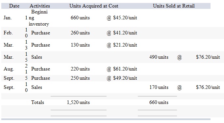
Task: Select the Feb. 10 Purchase row label
Action: (40, 33)
